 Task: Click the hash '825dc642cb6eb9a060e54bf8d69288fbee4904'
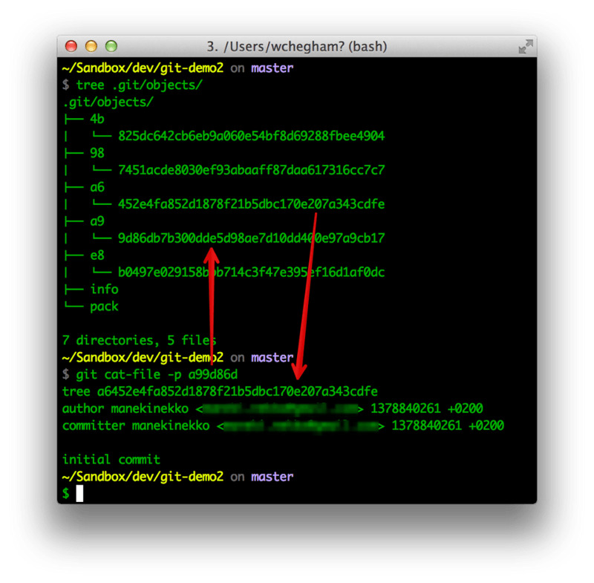(x=251, y=136)
